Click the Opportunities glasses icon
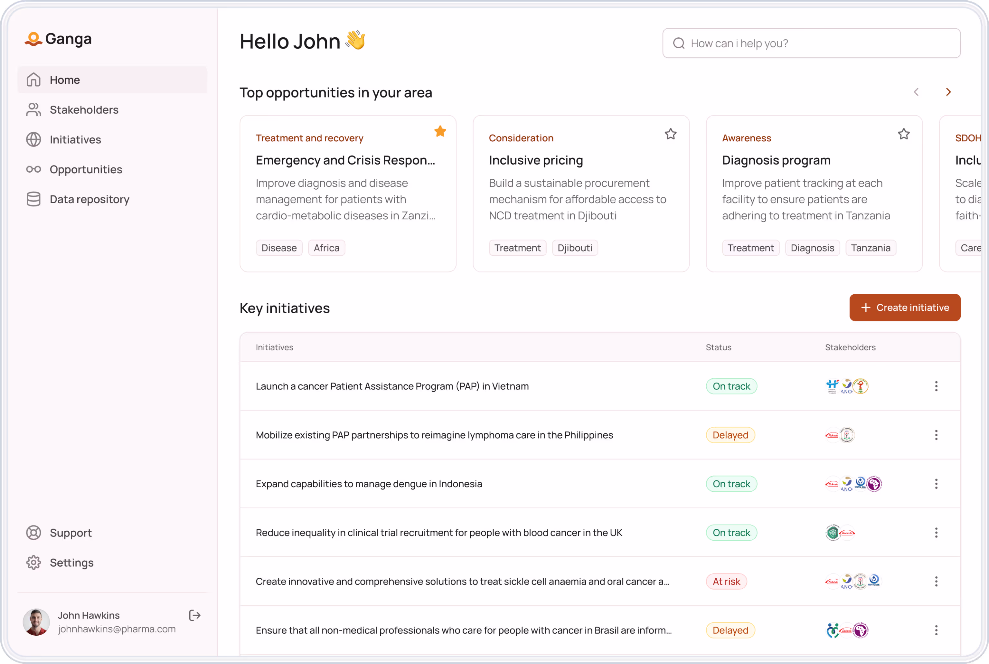The image size is (989, 664). click(x=33, y=169)
